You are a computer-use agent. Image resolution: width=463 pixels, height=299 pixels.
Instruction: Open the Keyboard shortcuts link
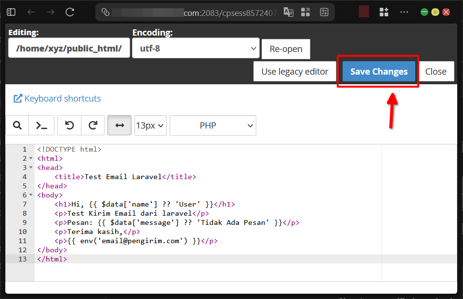(x=57, y=98)
